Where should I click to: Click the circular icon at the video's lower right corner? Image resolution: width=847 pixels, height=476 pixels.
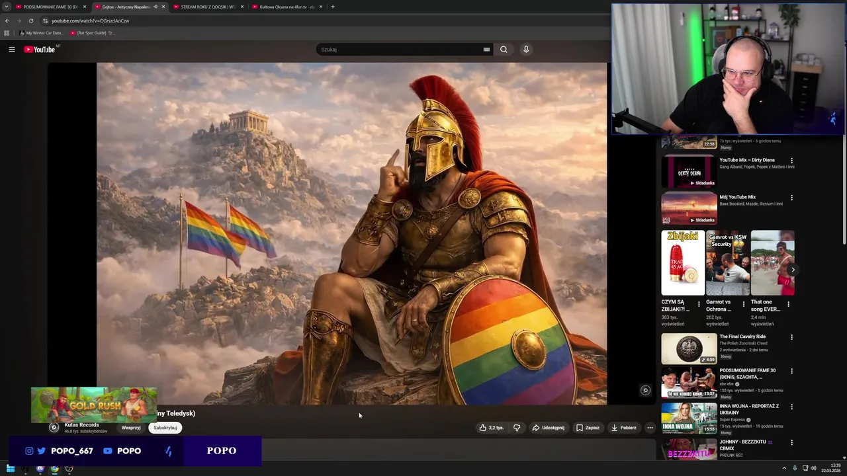(x=646, y=390)
